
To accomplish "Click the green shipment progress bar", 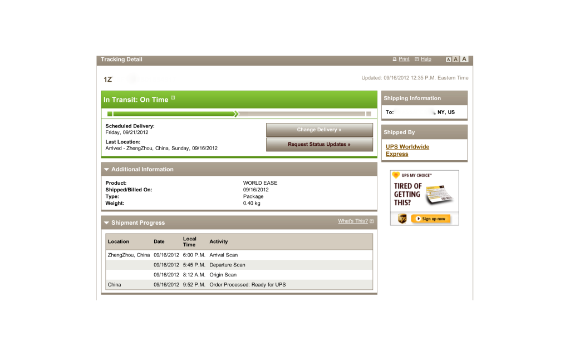I will (x=174, y=114).
